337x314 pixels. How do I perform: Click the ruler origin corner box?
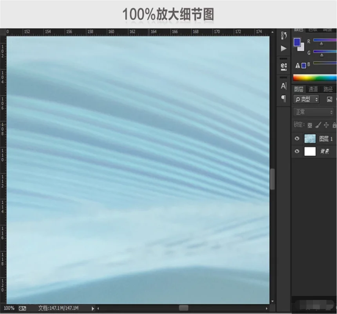click(x=3, y=32)
